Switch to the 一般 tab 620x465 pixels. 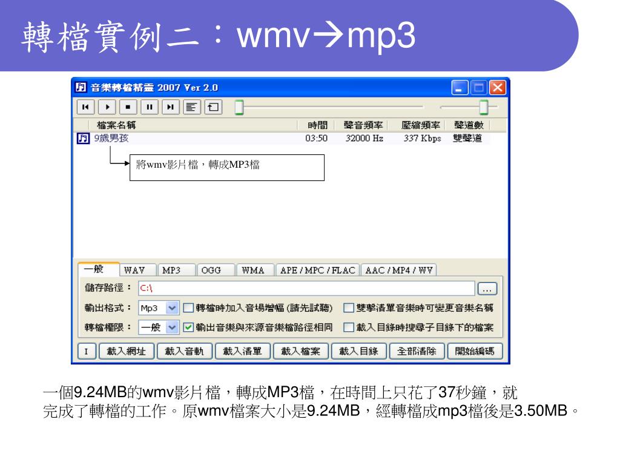pos(99,269)
